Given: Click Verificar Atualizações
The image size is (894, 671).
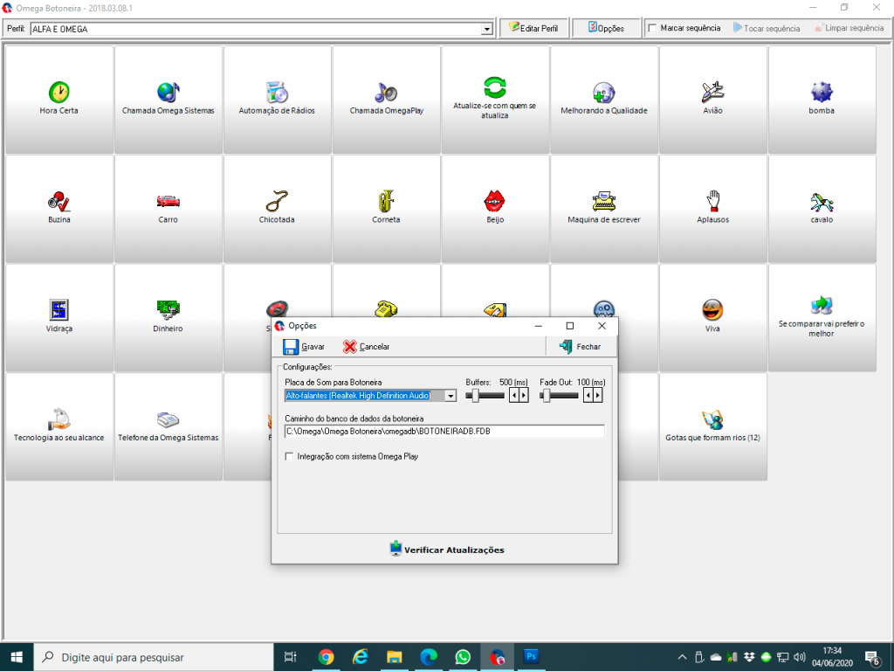Looking at the screenshot, I should click(x=447, y=550).
